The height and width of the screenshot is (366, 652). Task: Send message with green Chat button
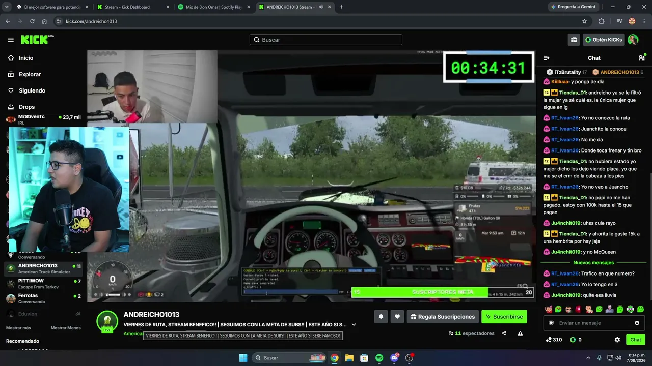click(x=636, y=340)
